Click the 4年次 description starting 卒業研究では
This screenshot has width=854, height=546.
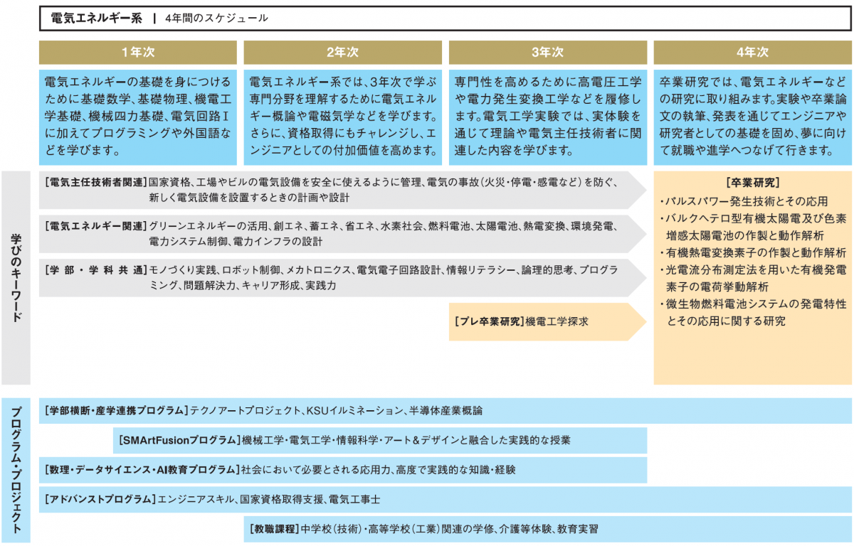tap(753, 116)
